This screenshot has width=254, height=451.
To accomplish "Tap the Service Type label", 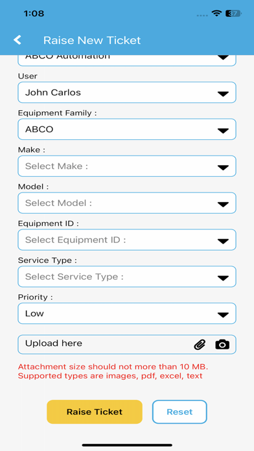I will coord(47,260).
